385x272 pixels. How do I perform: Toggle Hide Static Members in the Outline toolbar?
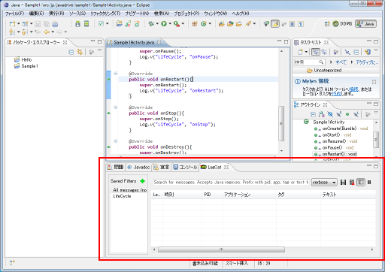[x=339, y=114]
